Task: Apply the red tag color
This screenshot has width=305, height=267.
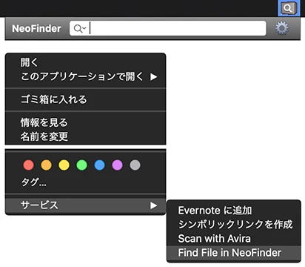Action: click(29, 165)
